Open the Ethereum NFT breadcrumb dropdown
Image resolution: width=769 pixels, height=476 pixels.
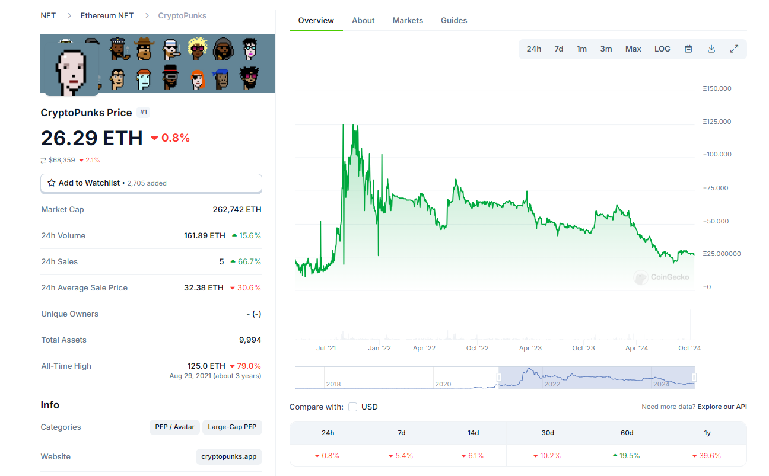pos(107,15)
